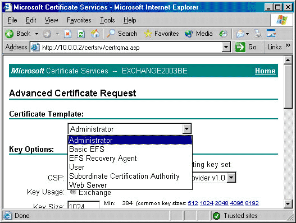
Task: Open the Forward history dropdown arrow
Action: 58,34
